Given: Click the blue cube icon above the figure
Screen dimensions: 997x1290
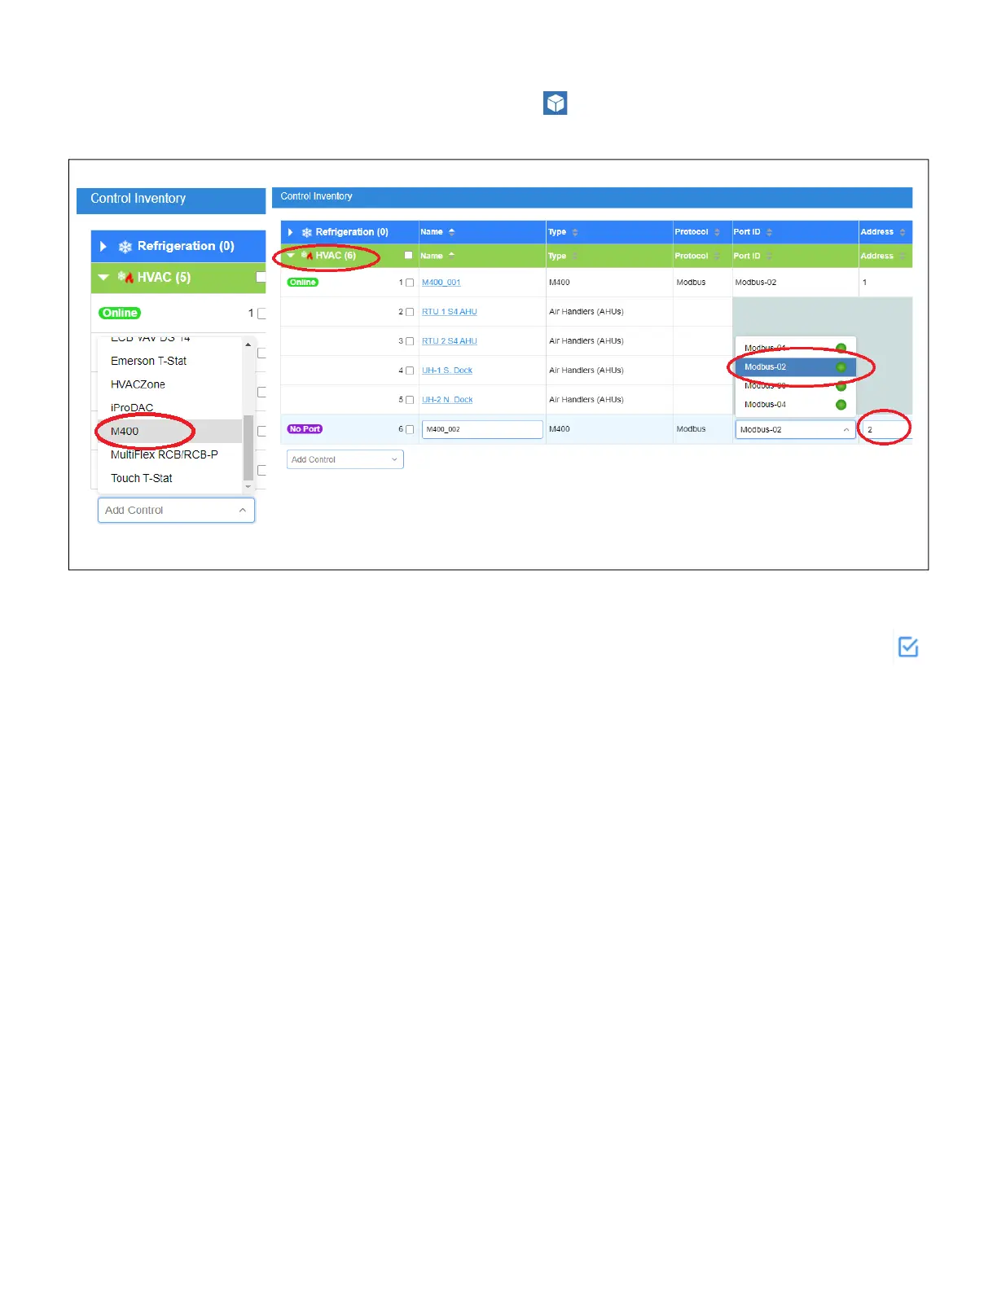Looking at the screenshot, I should (x=555, y=103).
